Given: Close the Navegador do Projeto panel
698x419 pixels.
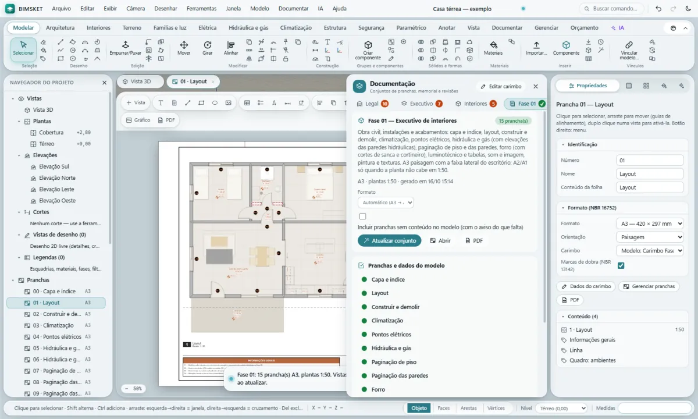Looking at the screenshot, I should [x=105, y=83].
